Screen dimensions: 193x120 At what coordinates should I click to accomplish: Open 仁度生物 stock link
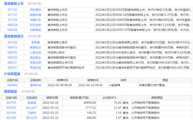[x=36, y=52]
